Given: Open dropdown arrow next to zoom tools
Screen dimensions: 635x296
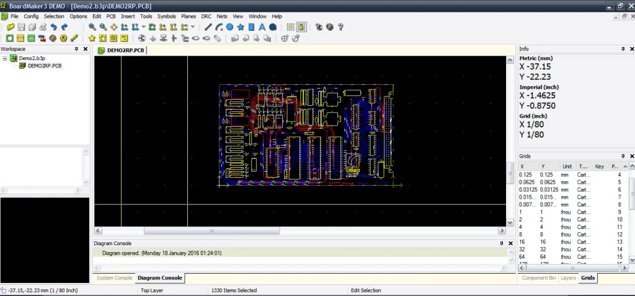Looking at the screenshot, I should click(144, 27).
